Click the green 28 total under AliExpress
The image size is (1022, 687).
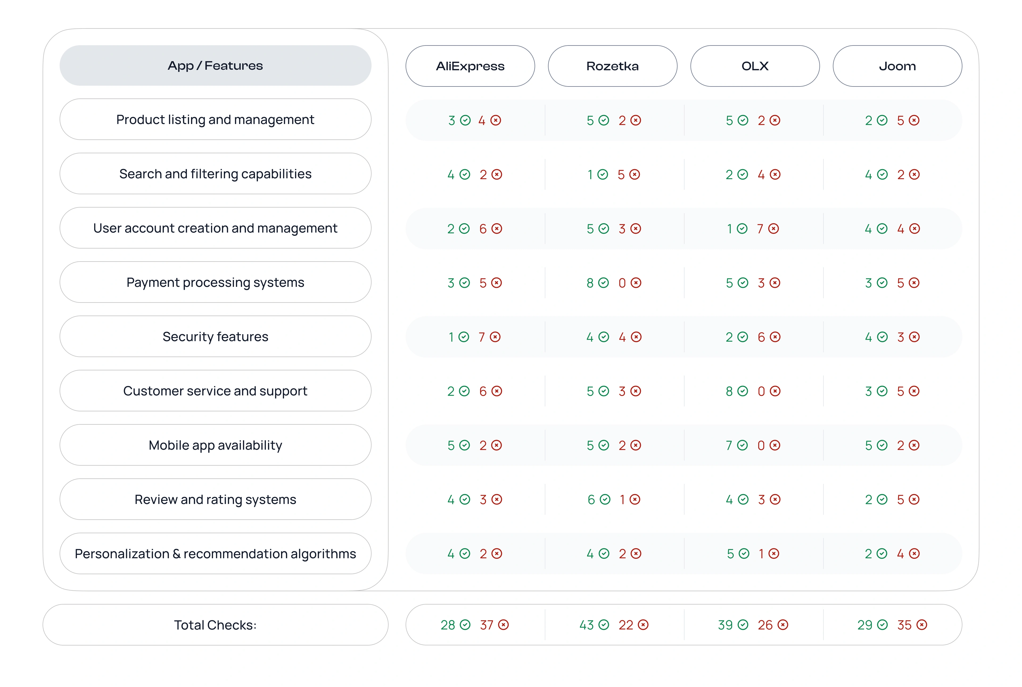447,625
